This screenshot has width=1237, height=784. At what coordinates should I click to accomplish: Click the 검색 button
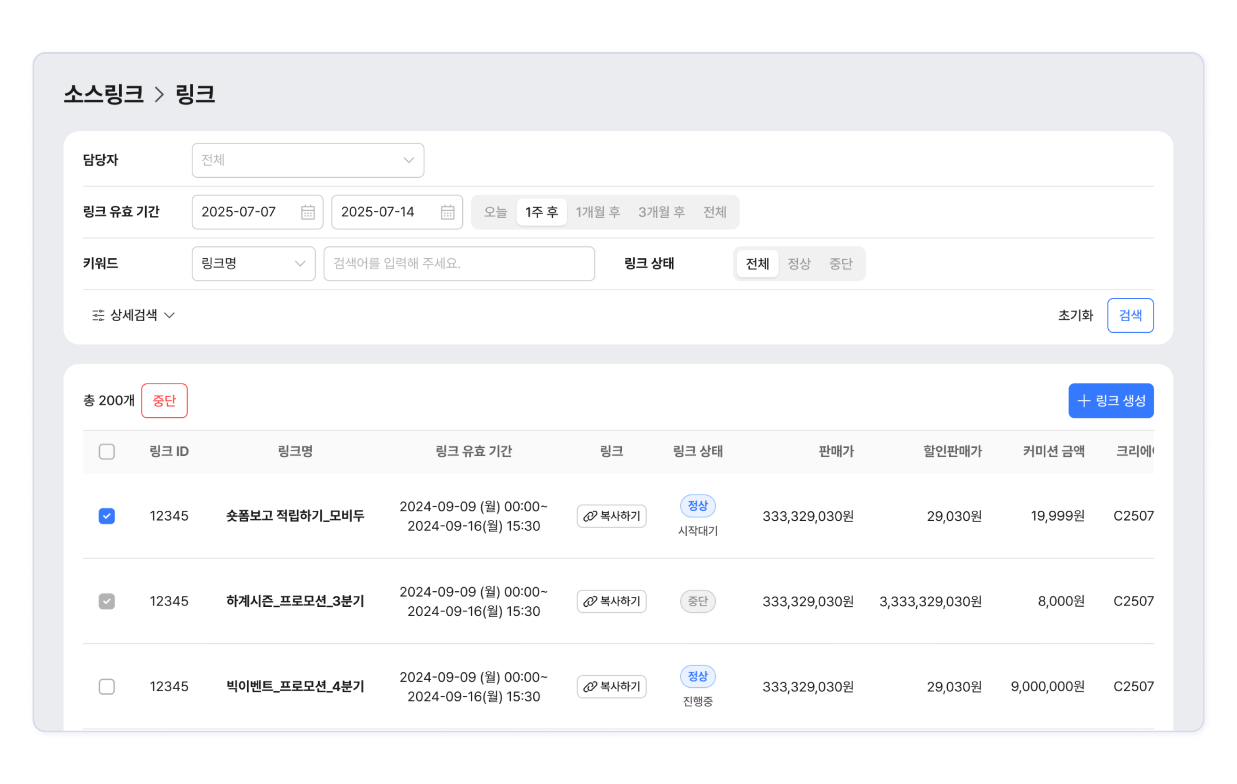1130,315
